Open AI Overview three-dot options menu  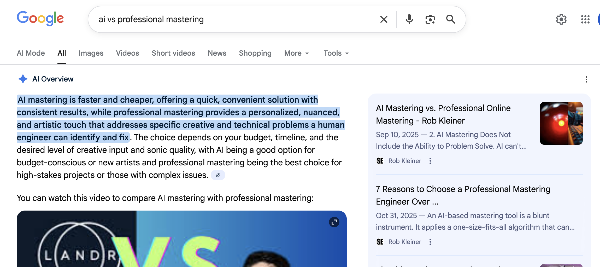(x=586, y=79)
